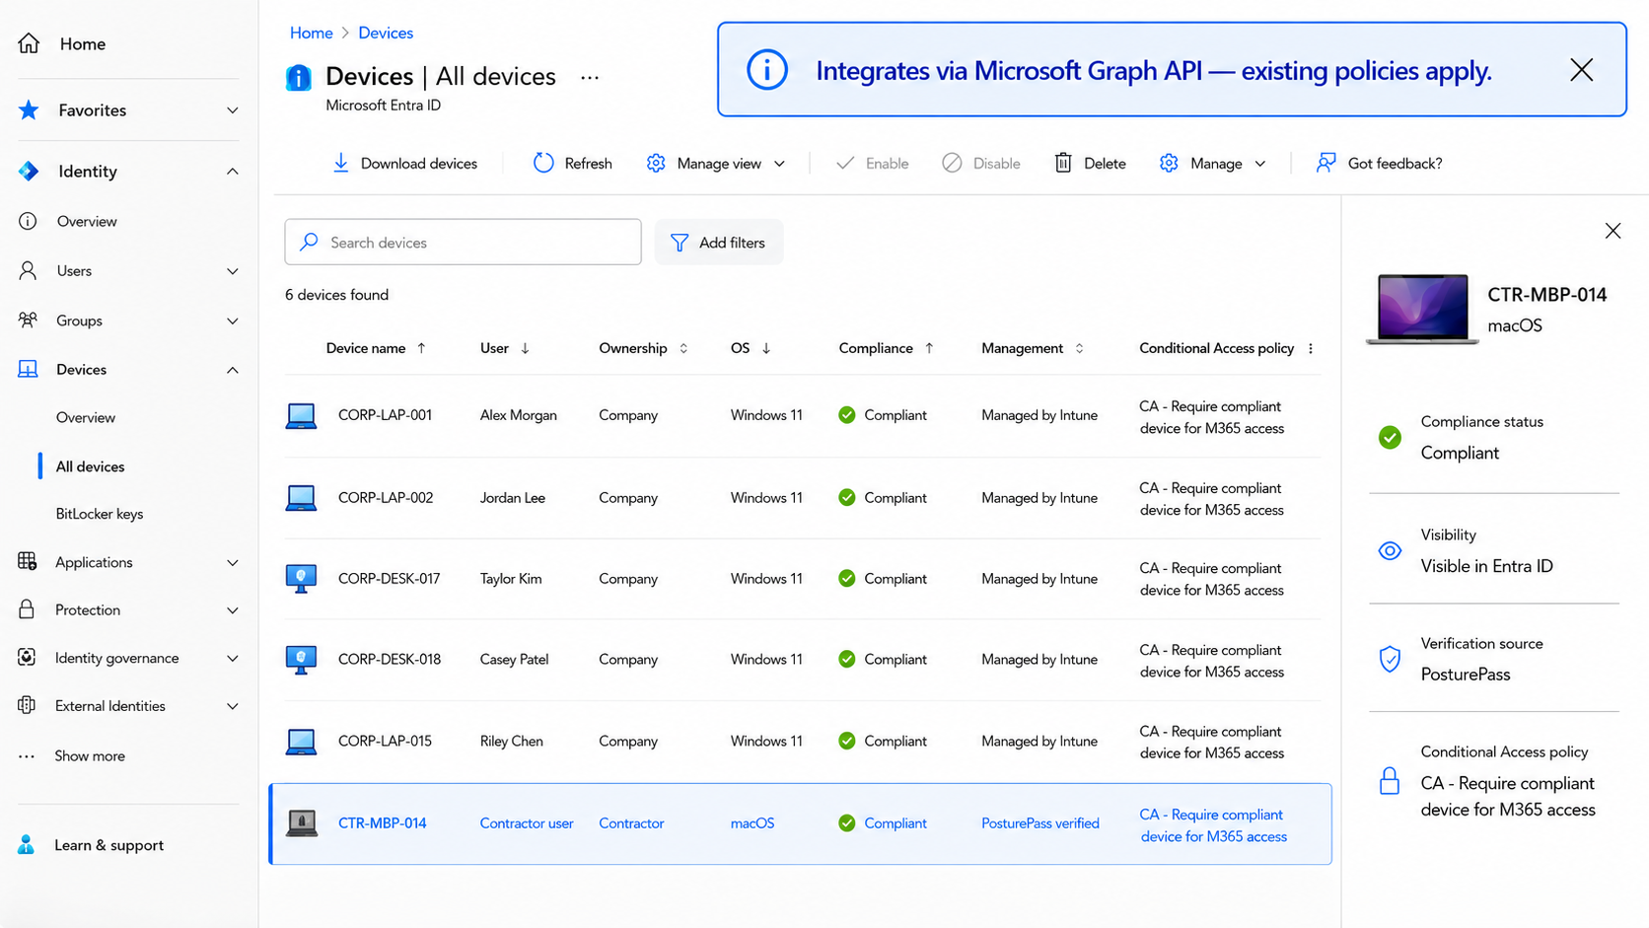Click the Delete trash can icon
The width and height of the screenshot is (1649, 928).
(x=1063, y=164)
